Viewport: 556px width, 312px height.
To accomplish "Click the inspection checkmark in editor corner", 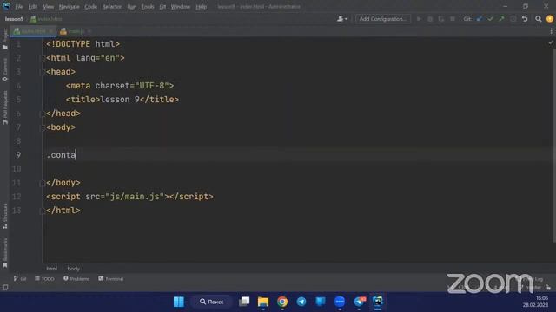I will point(550,42).
